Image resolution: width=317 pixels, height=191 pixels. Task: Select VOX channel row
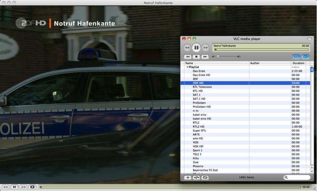(245, 143)
